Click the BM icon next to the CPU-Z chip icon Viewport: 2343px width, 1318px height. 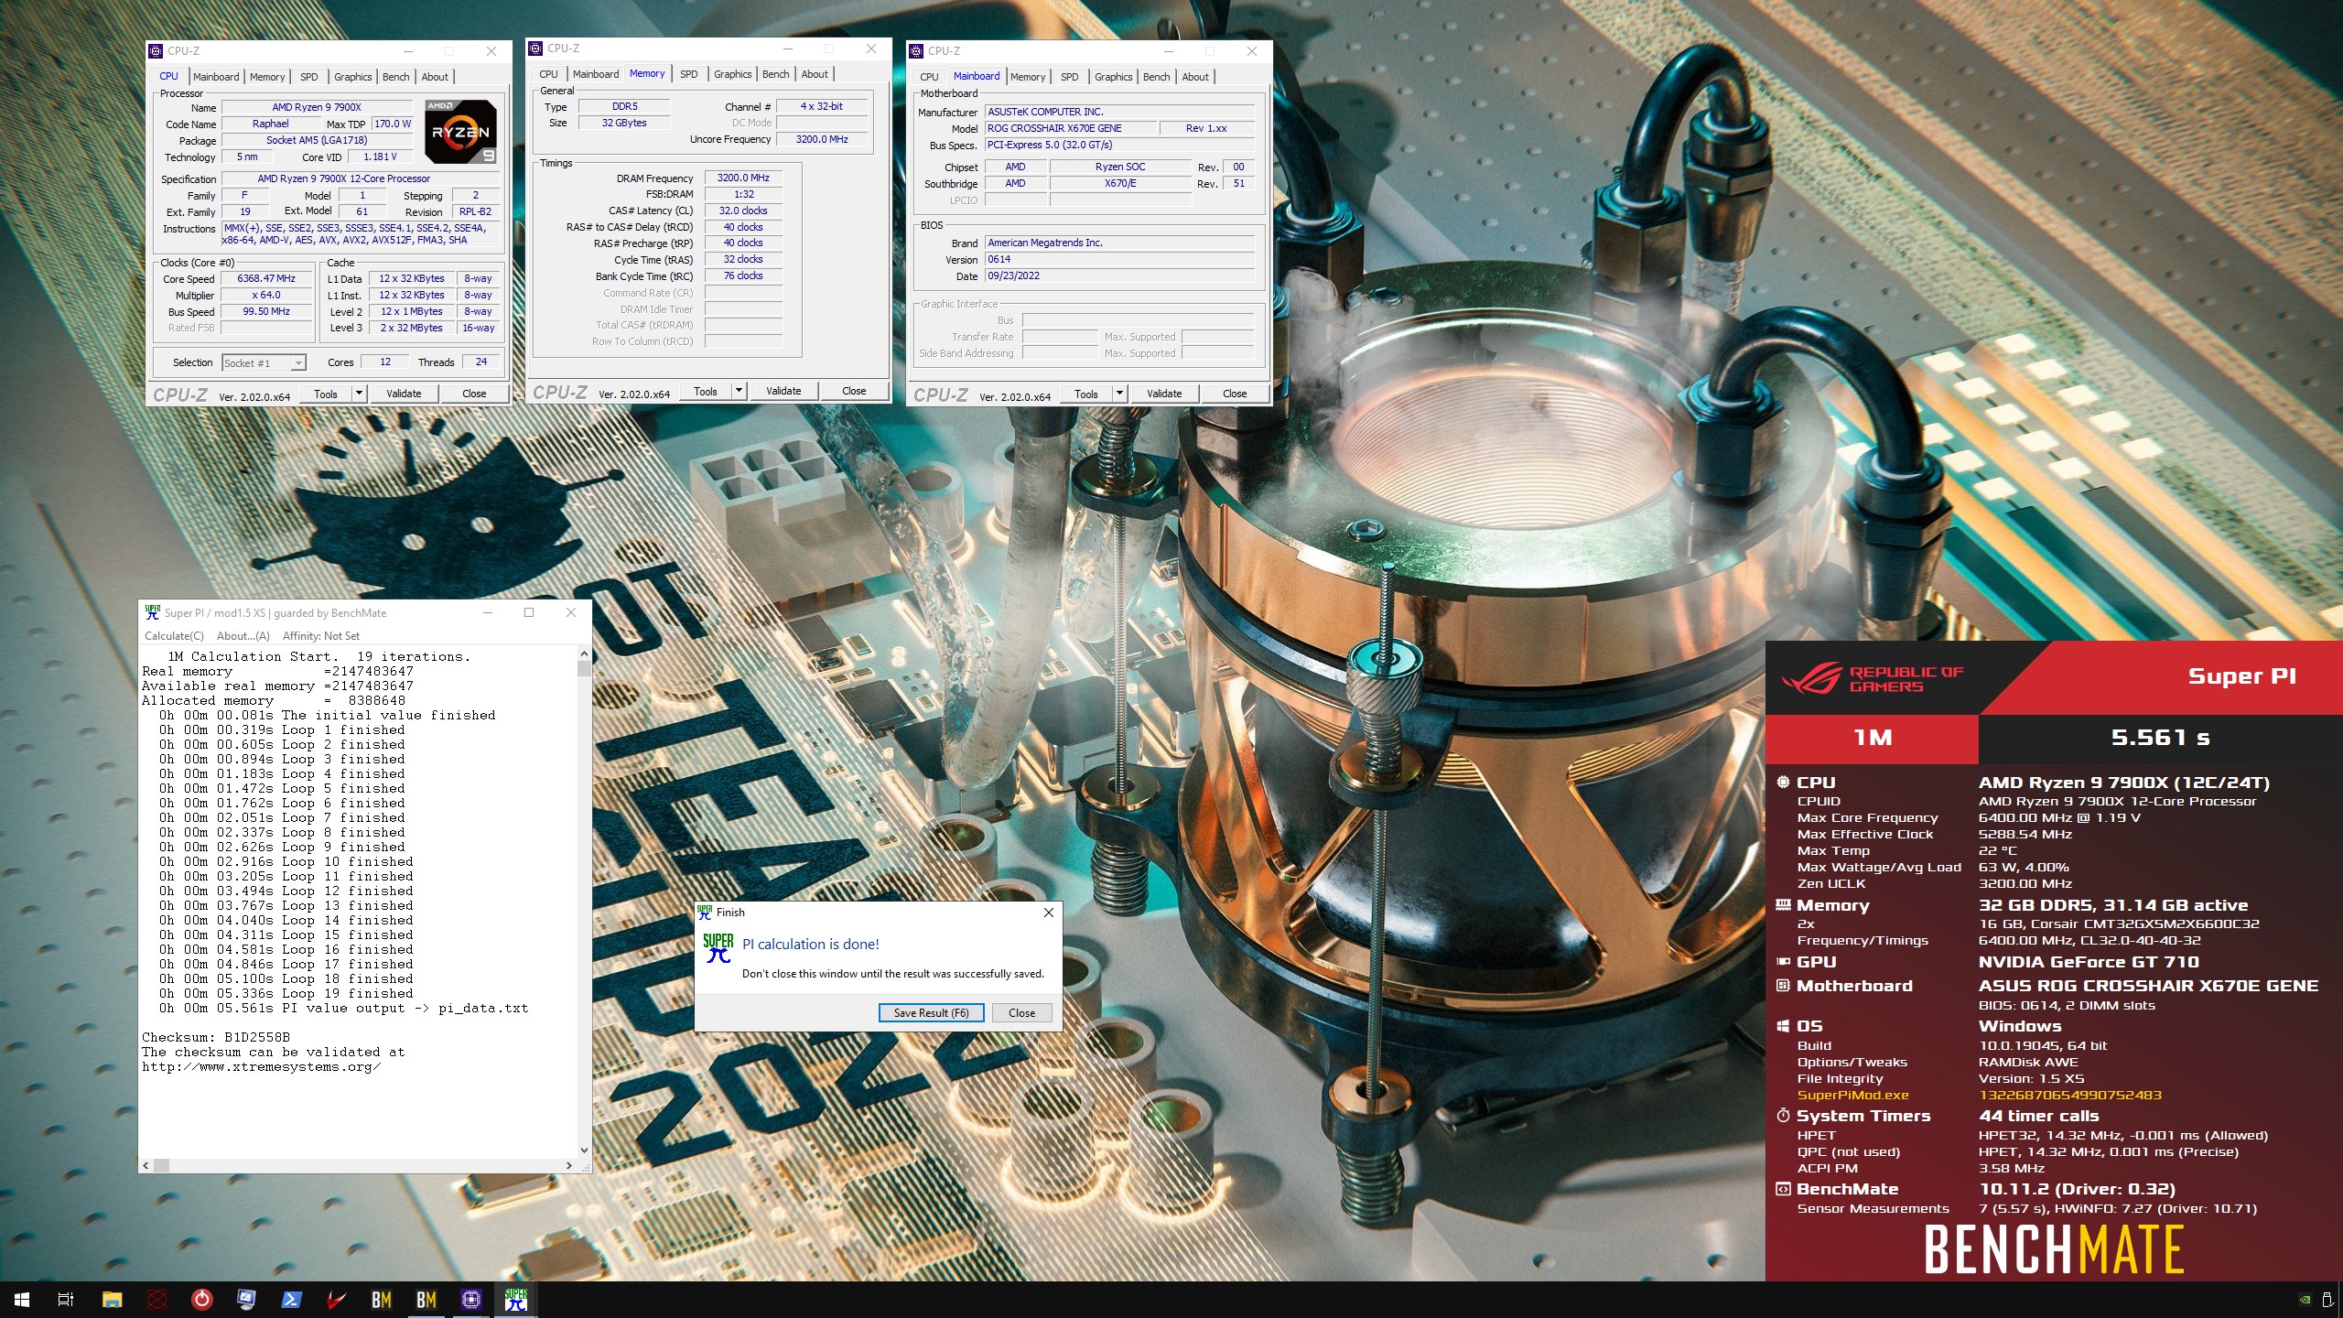click(426, 1299)
